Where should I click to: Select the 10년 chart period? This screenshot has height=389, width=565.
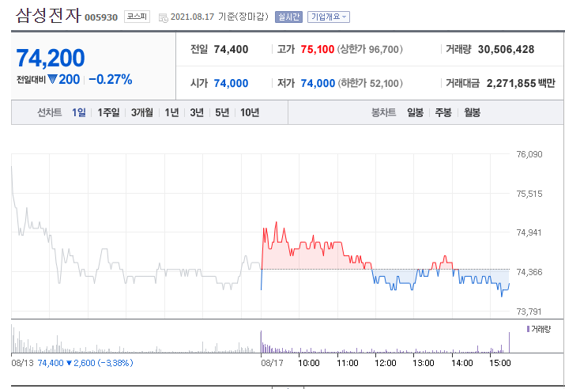250,112
